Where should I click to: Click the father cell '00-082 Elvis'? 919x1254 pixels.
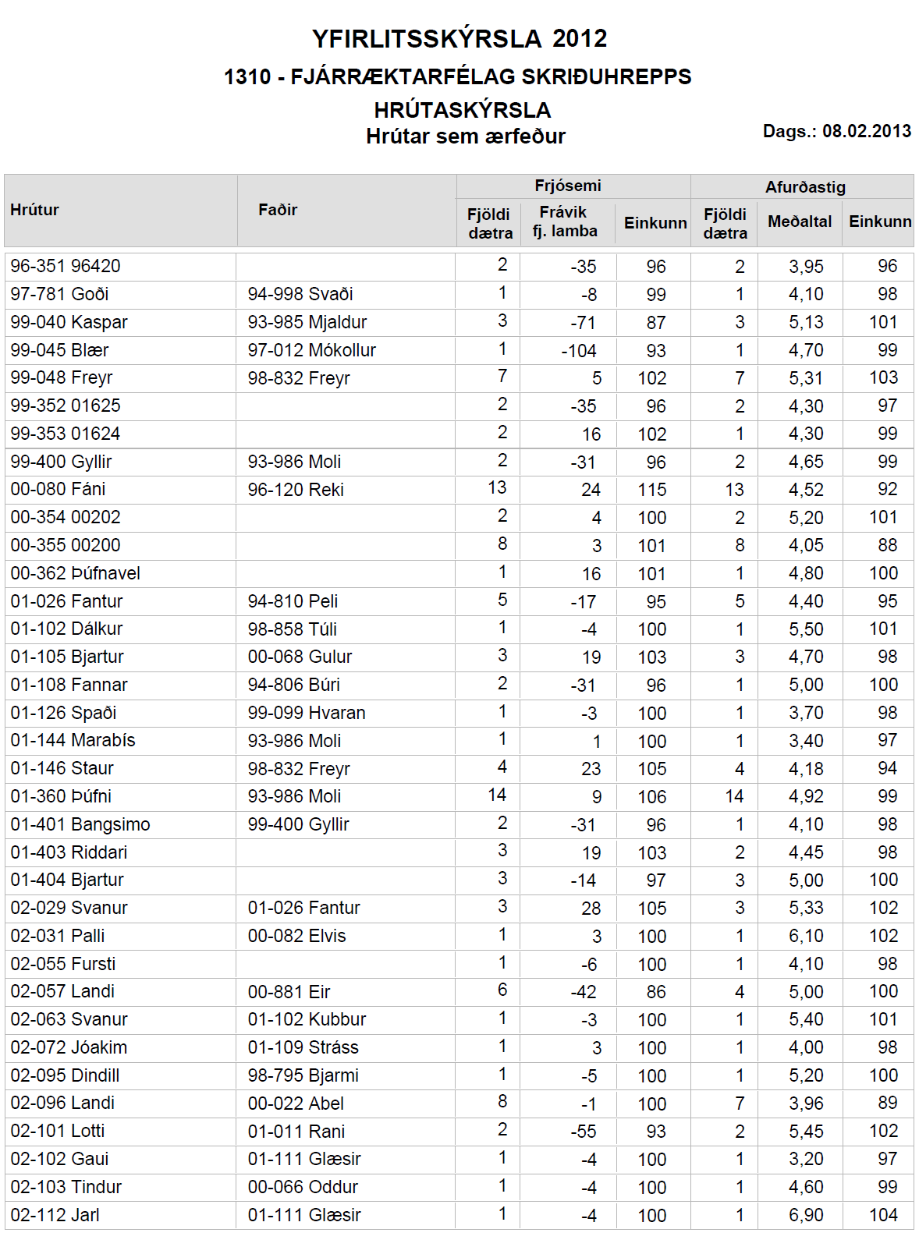click(297, 936)
